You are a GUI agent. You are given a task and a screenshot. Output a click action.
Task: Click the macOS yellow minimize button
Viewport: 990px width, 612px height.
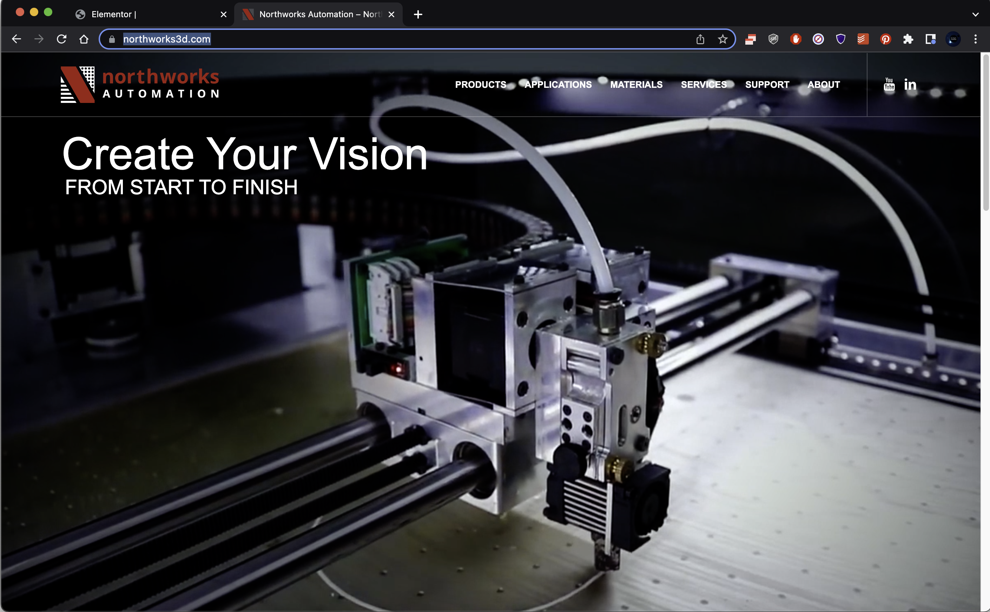point(34,12)
